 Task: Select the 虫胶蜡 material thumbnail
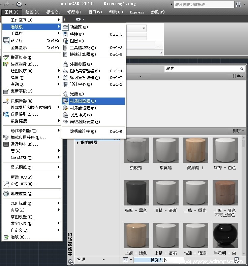click(x=136, y=150)
